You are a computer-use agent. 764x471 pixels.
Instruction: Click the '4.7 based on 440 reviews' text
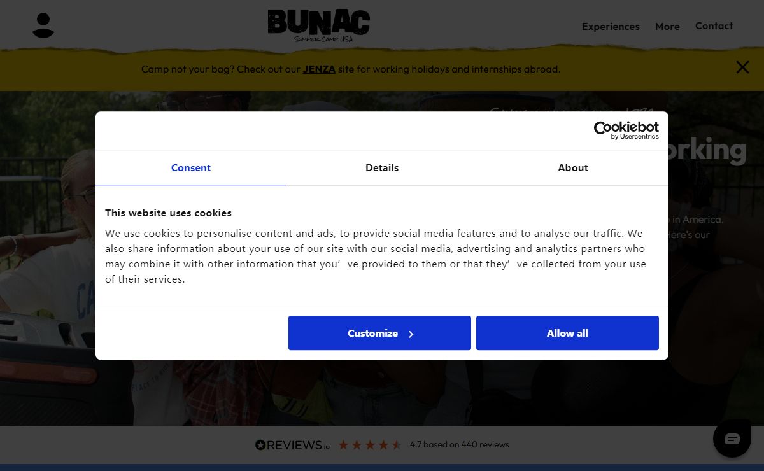459,445
